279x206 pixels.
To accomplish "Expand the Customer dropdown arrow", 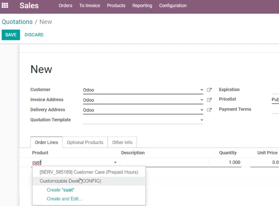I will (202, 90).
